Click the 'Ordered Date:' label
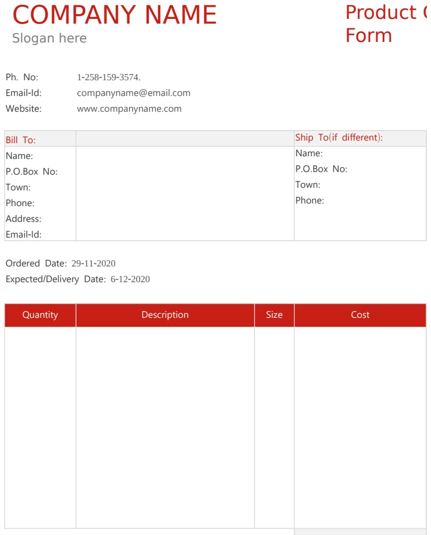The image size is (431, 535). point(36,263)
